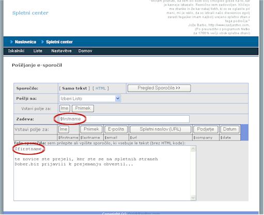
Task: Insert Ime field into the message body
Action: tap(64, 129)
